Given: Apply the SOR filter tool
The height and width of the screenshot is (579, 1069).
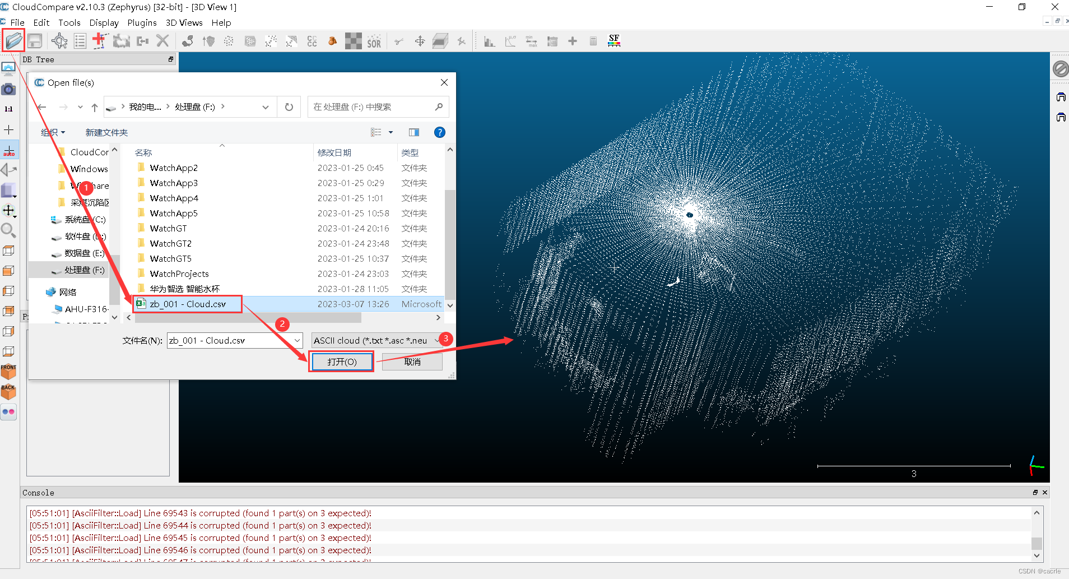Looking at the screenshot, I should [x=374, y=42].
